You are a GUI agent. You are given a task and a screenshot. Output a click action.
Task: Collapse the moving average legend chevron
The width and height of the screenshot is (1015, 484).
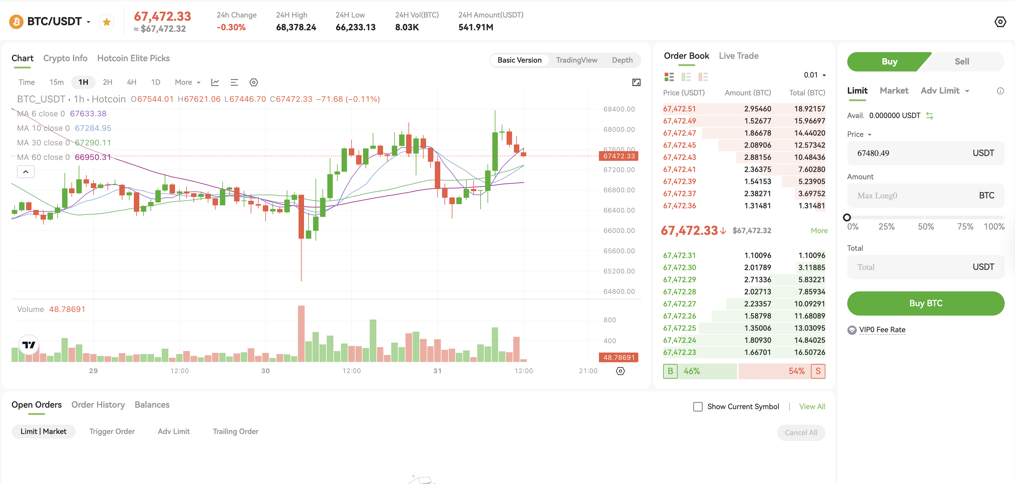tap(26, 172)
